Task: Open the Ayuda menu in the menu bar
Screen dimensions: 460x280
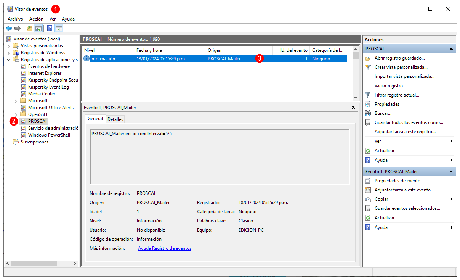Action: (x=68, y=19)
